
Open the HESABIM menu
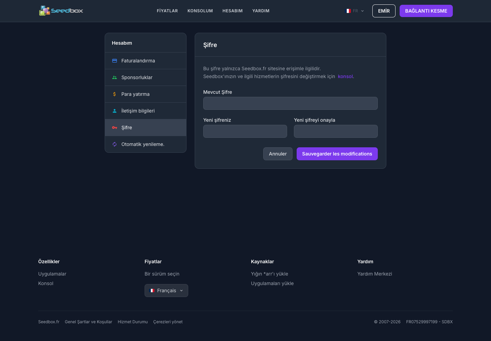tap(233, 11)
